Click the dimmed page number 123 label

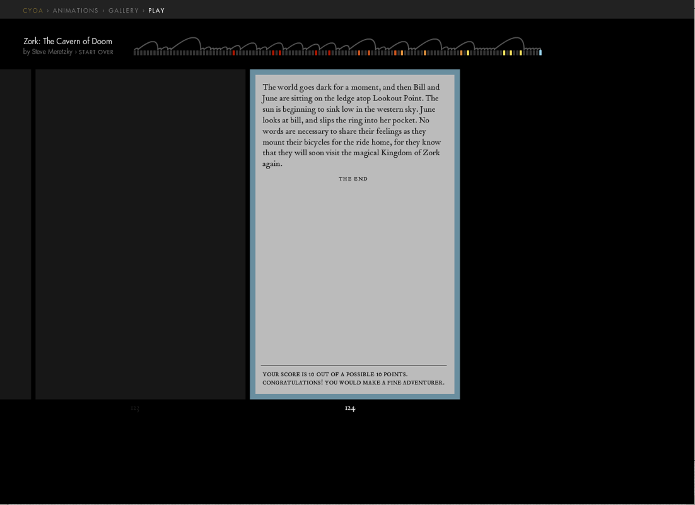[x=135, y=408]
